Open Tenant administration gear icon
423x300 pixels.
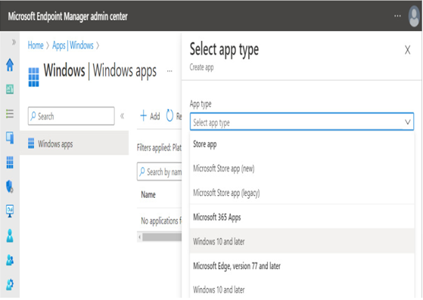[10, 284]
